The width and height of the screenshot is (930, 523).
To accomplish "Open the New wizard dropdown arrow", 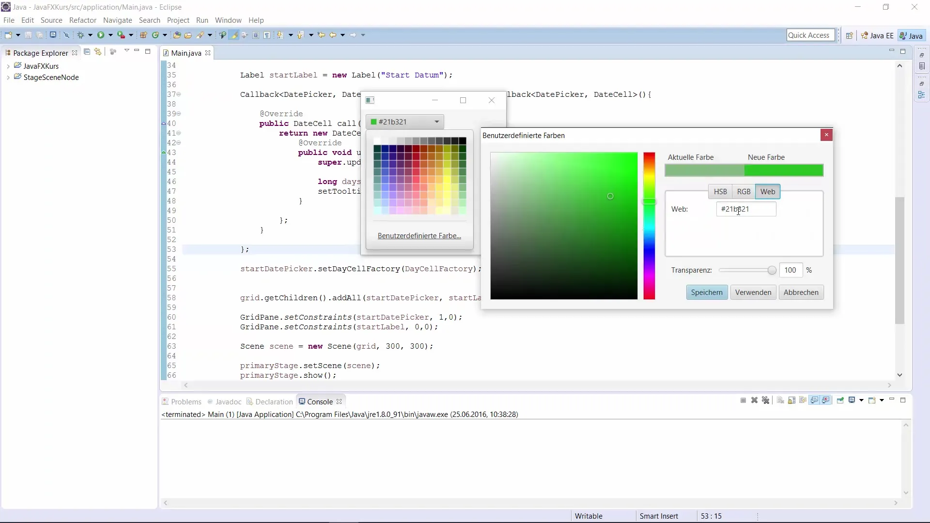I will click(18, 35).
